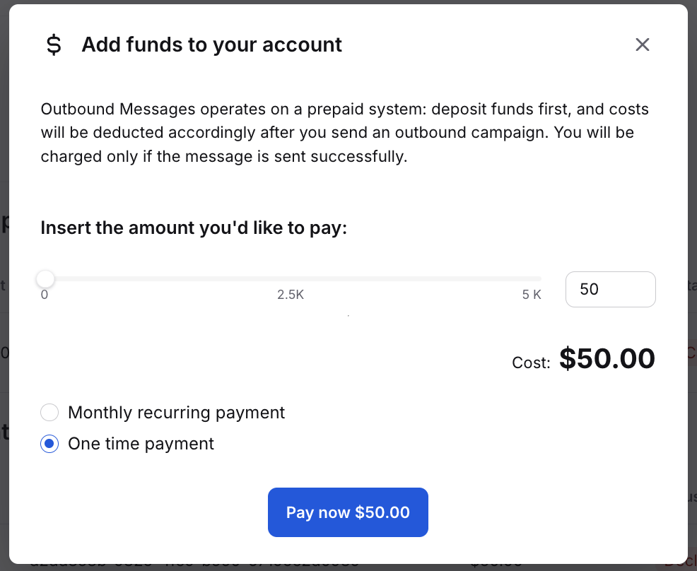The image size is (697, 571).
Task: Close the Add funds dialog
Action: (642, 45)
